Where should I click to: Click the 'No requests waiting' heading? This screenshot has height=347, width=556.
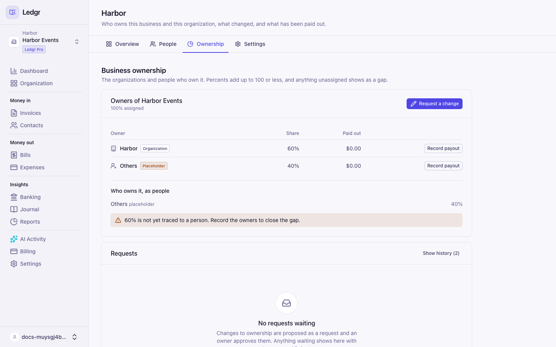coord(286,323)
